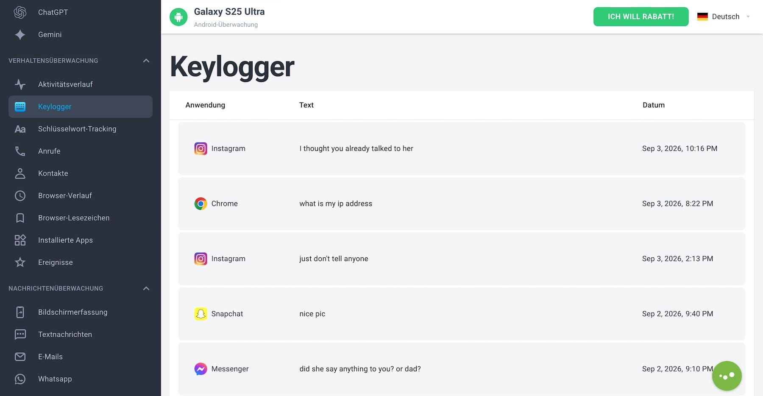Screen dimensions: 763x396
Task: Click the Text column header
Action: (306, 105)
